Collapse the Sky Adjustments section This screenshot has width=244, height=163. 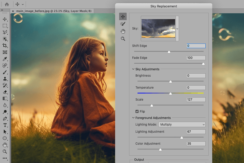[133, 69]
